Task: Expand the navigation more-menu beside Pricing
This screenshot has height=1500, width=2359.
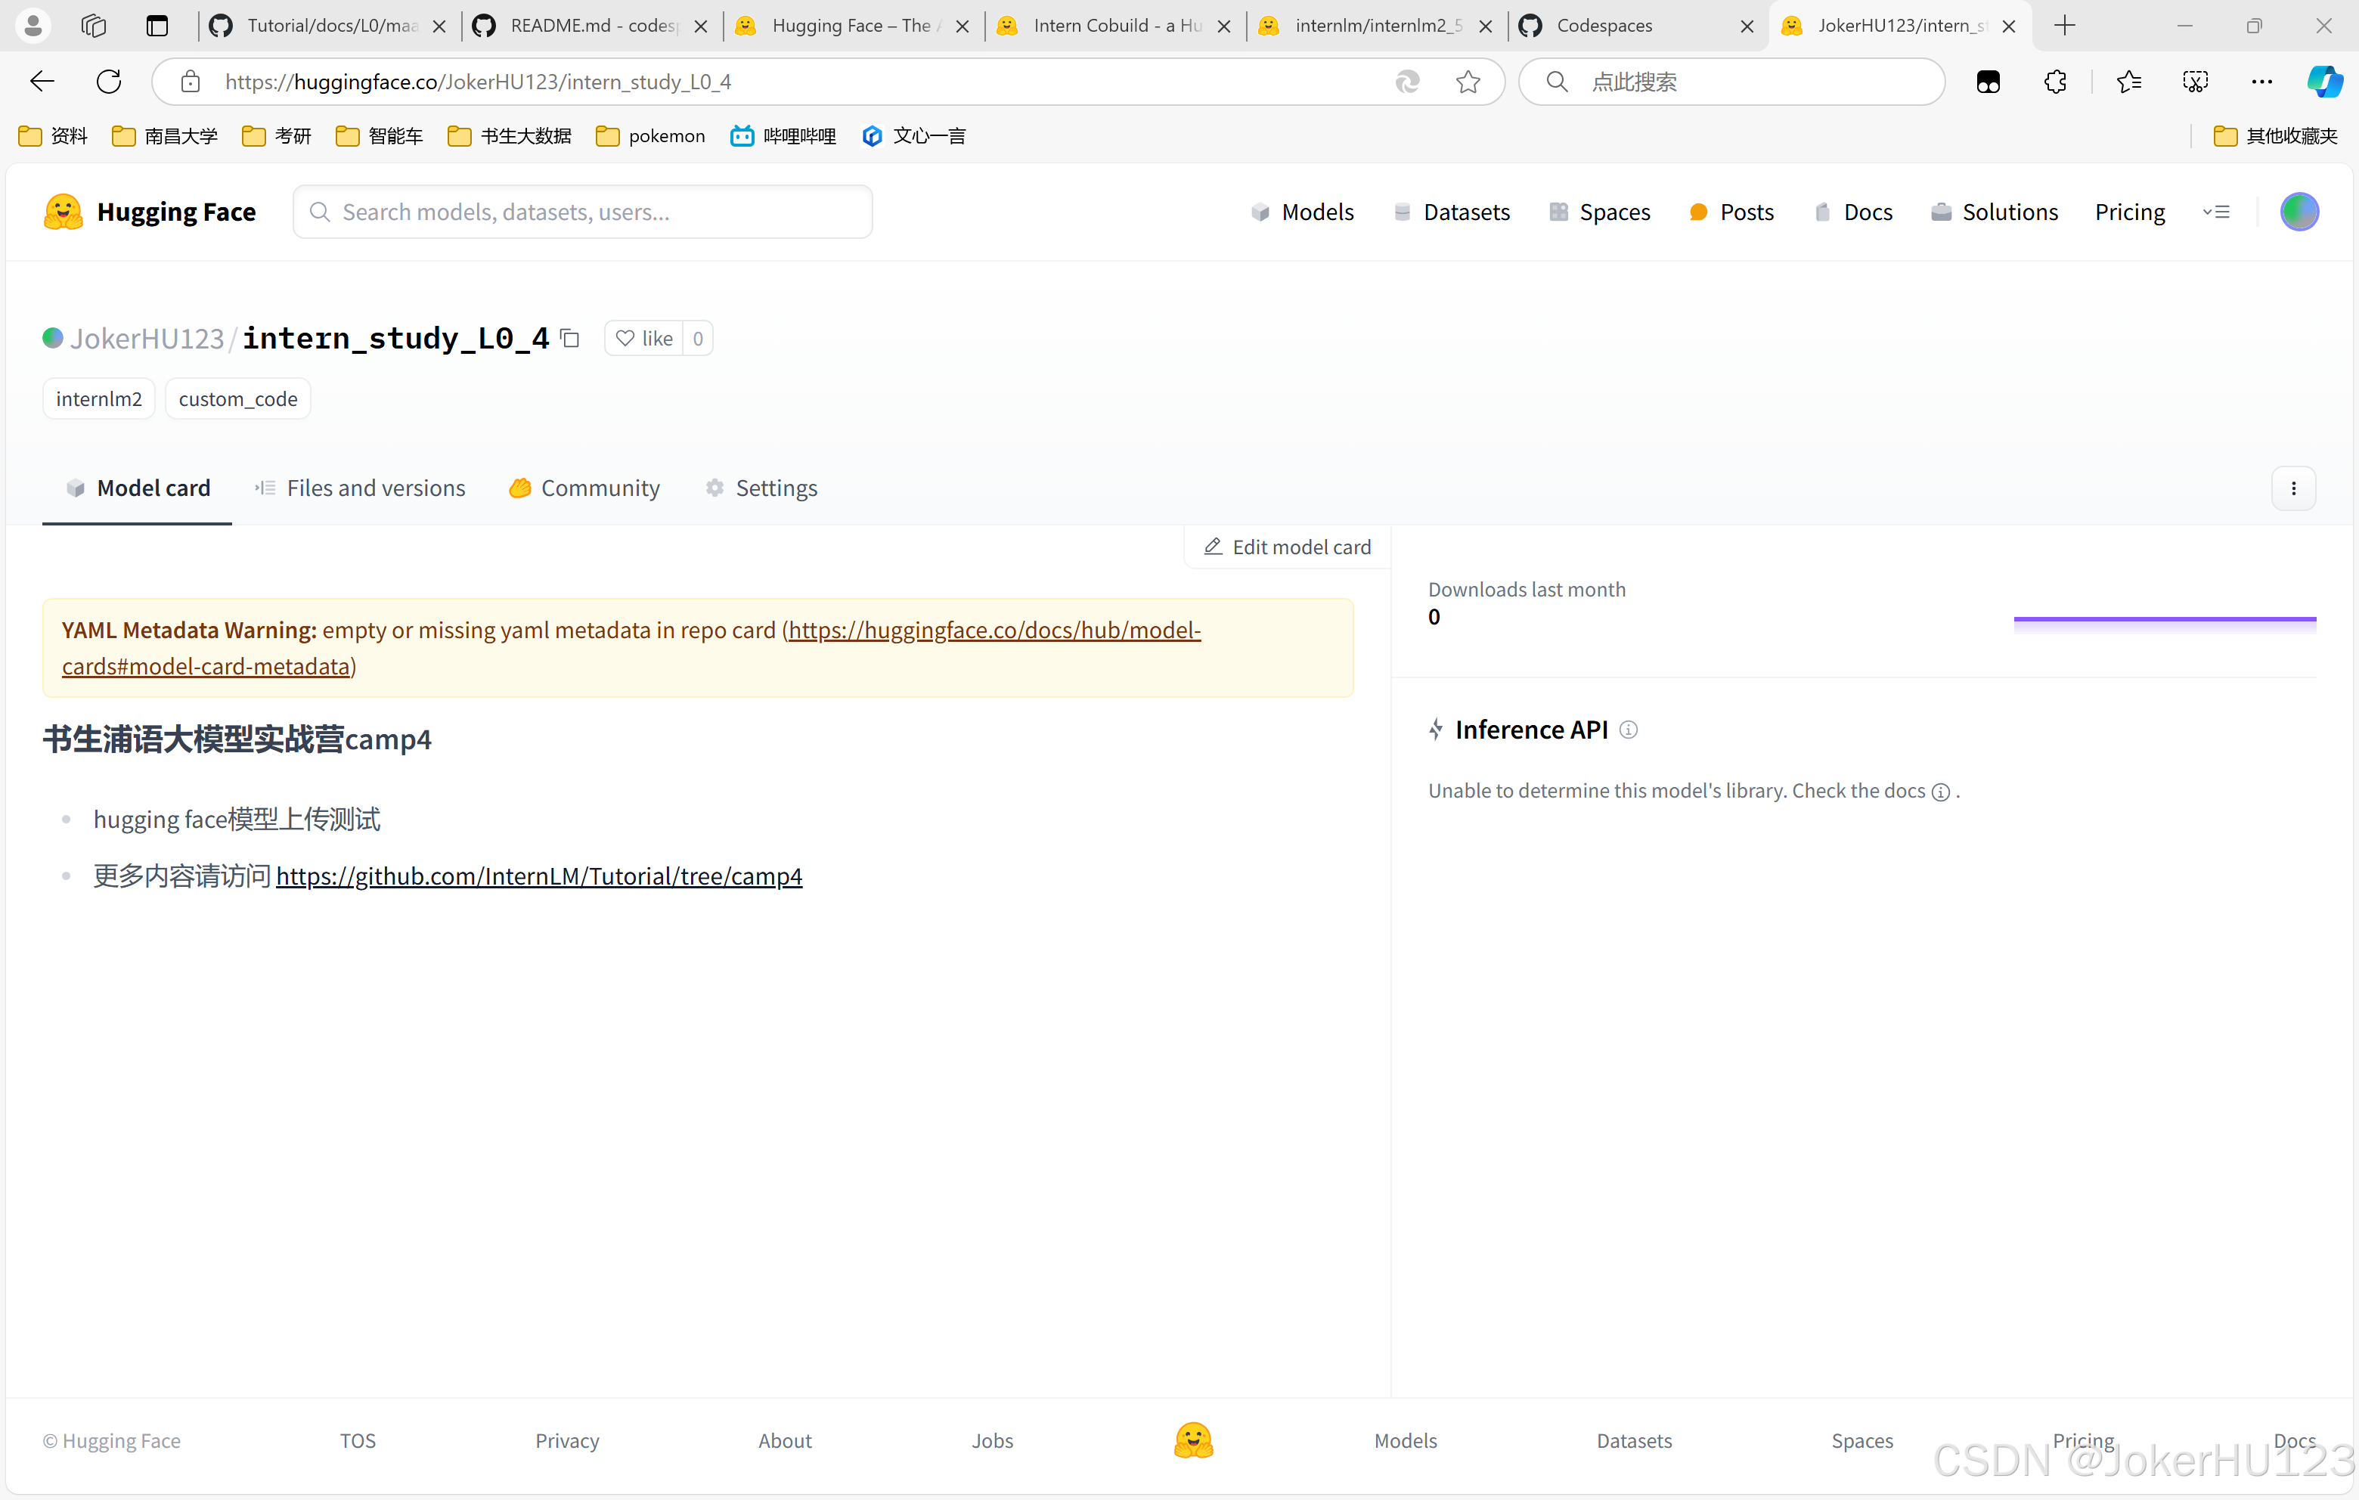Action: tap(2216, 212)
